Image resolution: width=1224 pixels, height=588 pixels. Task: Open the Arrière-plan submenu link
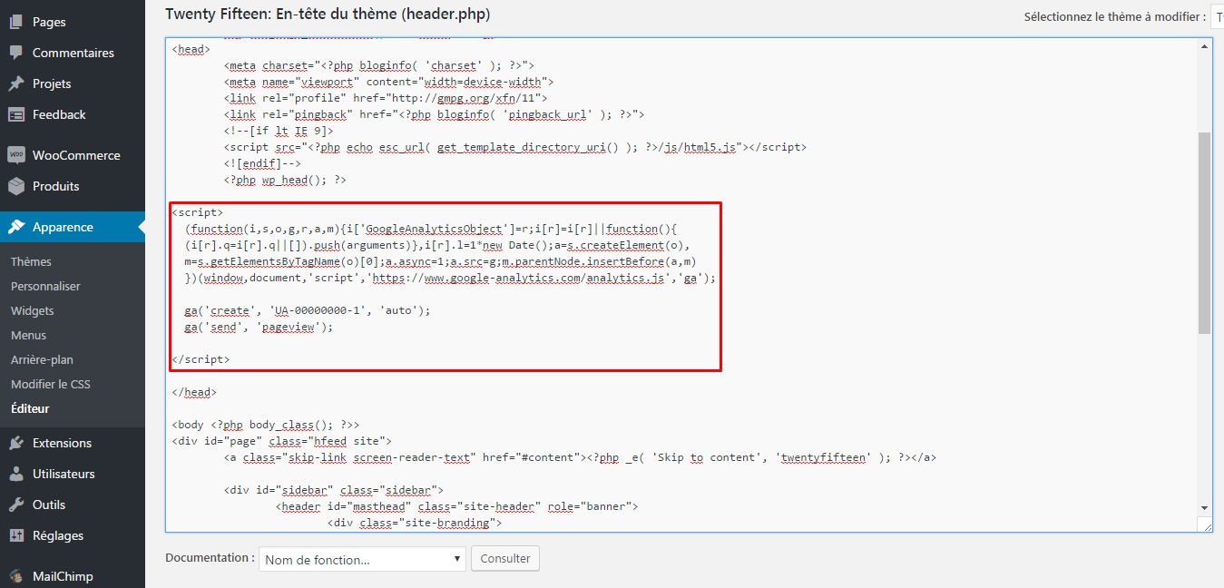(x=42, y=359)
